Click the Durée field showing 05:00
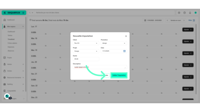Viewport: 200px width, 112px height. 86,59
